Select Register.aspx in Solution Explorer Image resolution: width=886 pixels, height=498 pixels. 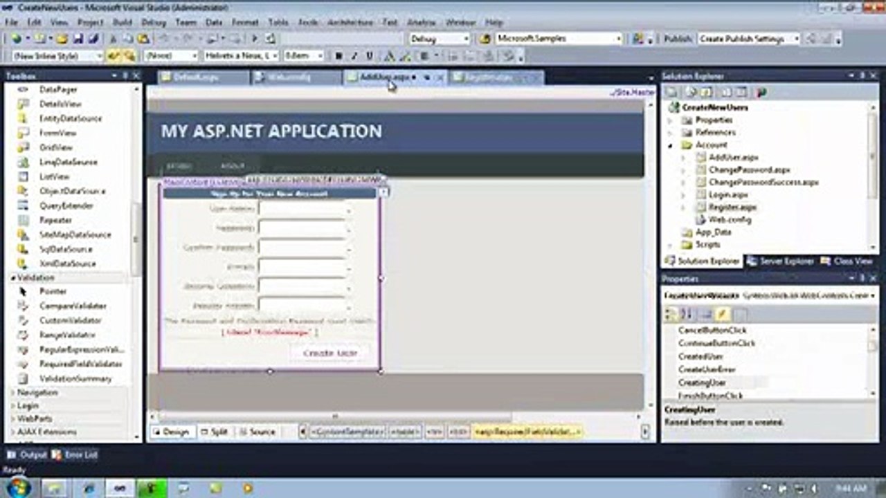732,207
